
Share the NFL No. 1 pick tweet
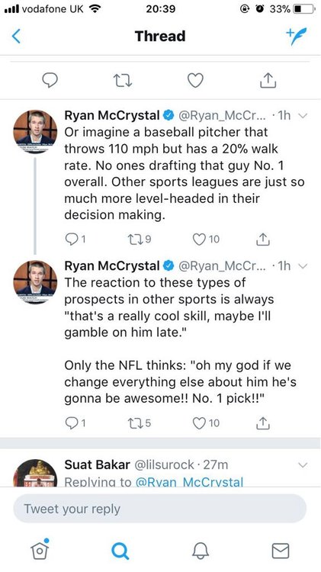[262, 423]
